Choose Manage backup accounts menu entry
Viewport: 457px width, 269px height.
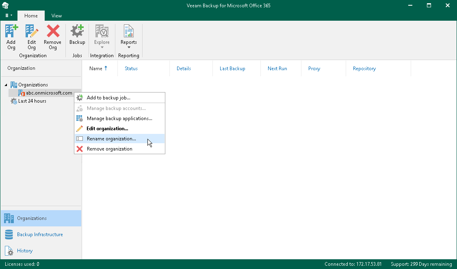coord(119,108)
